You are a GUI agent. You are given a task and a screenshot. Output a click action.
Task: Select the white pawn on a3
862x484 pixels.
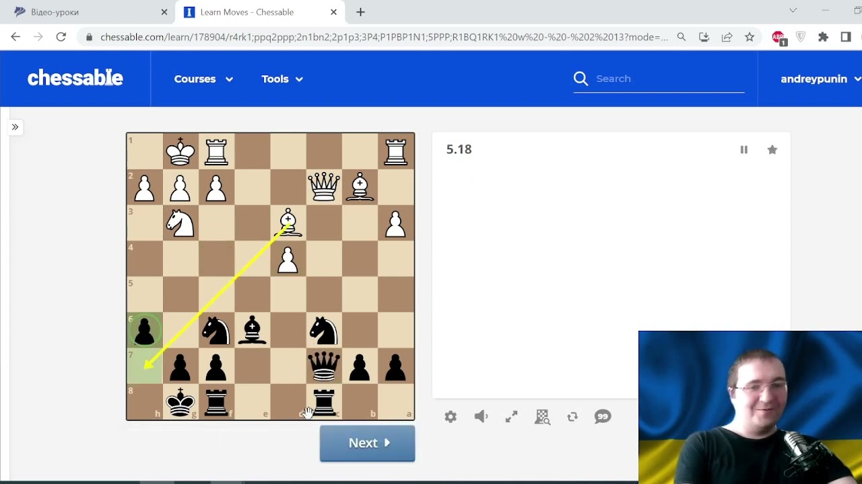pos(396,223)
